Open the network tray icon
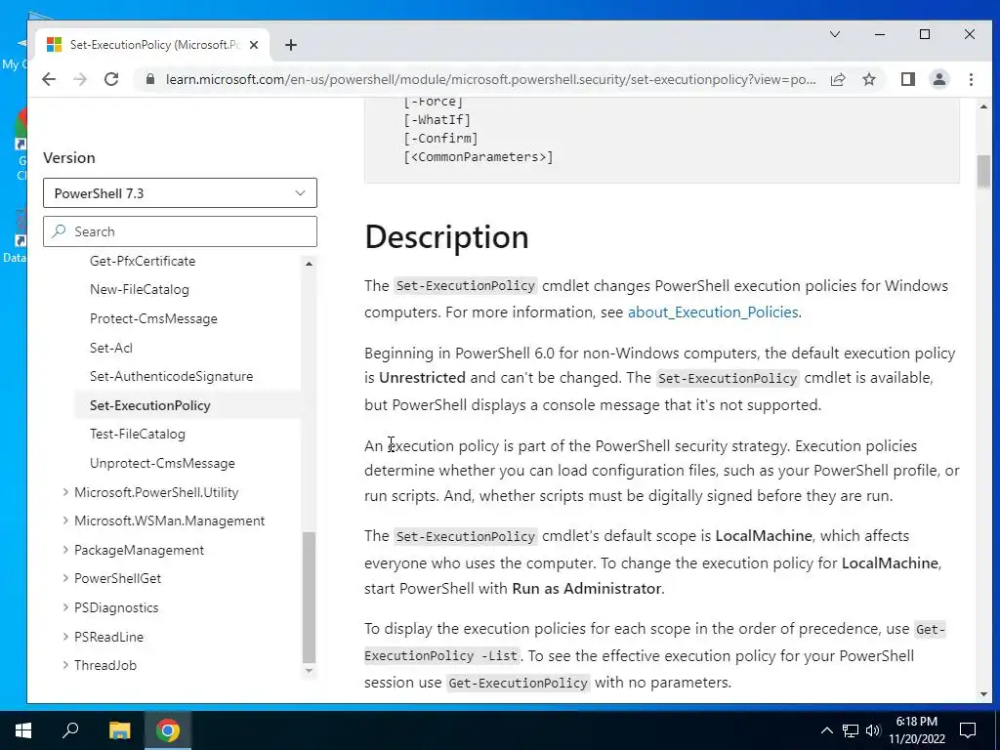The image size is (1000, 750). pos(851,730)
